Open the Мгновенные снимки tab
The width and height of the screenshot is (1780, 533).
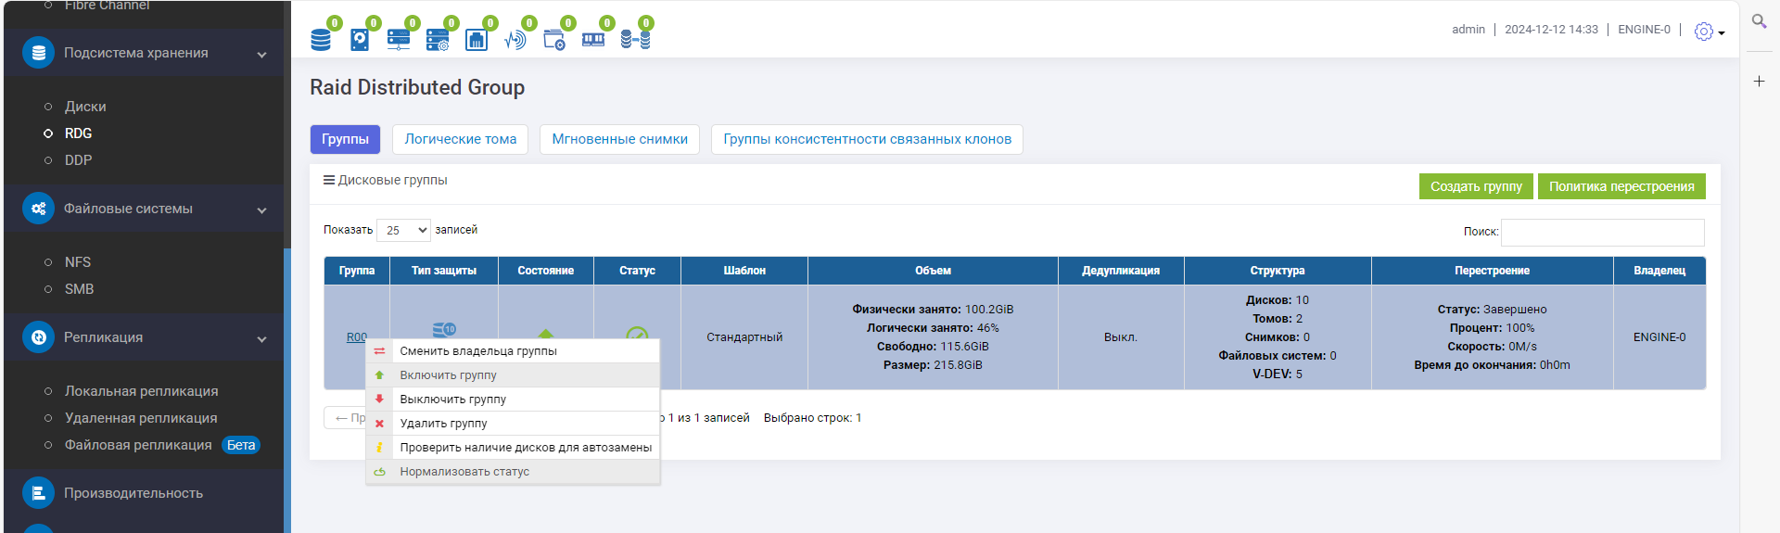coord(619,139)
